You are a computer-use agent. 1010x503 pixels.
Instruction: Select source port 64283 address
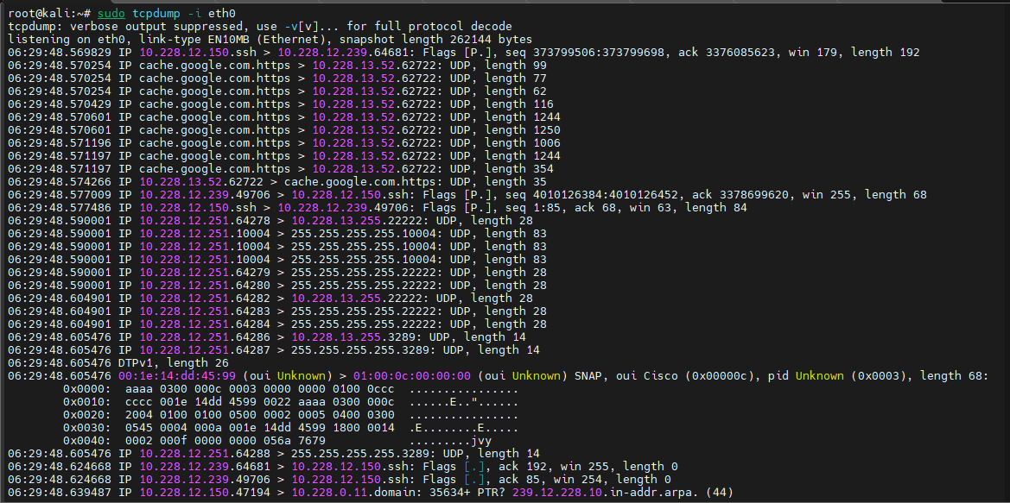(205, 311)
